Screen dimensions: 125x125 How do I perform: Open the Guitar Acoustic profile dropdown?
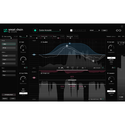tap(50, 30)
